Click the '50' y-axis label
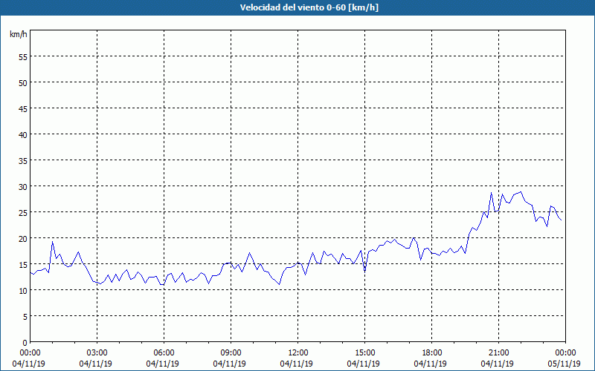This screenshot has height=371, width=595. coord(23,82)
